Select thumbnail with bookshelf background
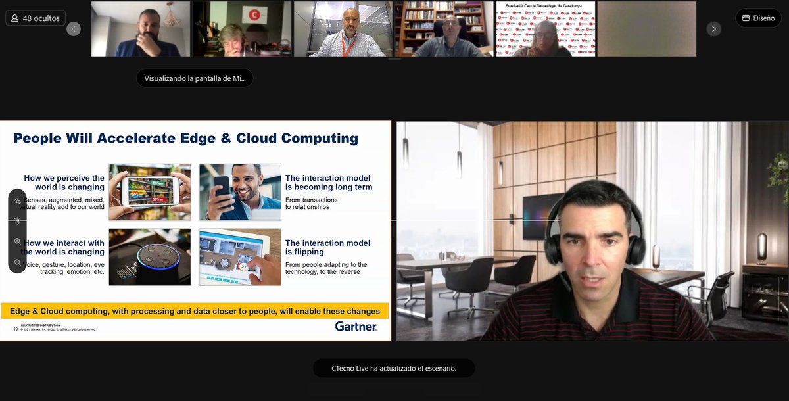 tap(444, 29)
